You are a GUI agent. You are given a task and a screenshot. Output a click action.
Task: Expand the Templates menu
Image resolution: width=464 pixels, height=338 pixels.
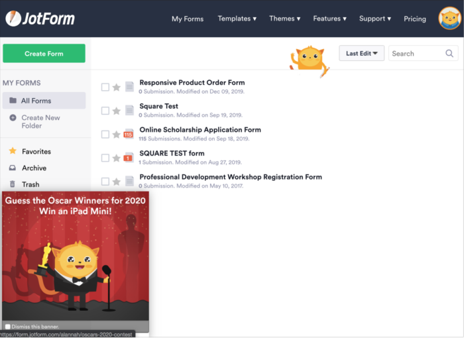(x=237, y=19)
